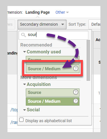Open the Sort Type Default dropdown

pyautogui.click(x=94, y=24)
